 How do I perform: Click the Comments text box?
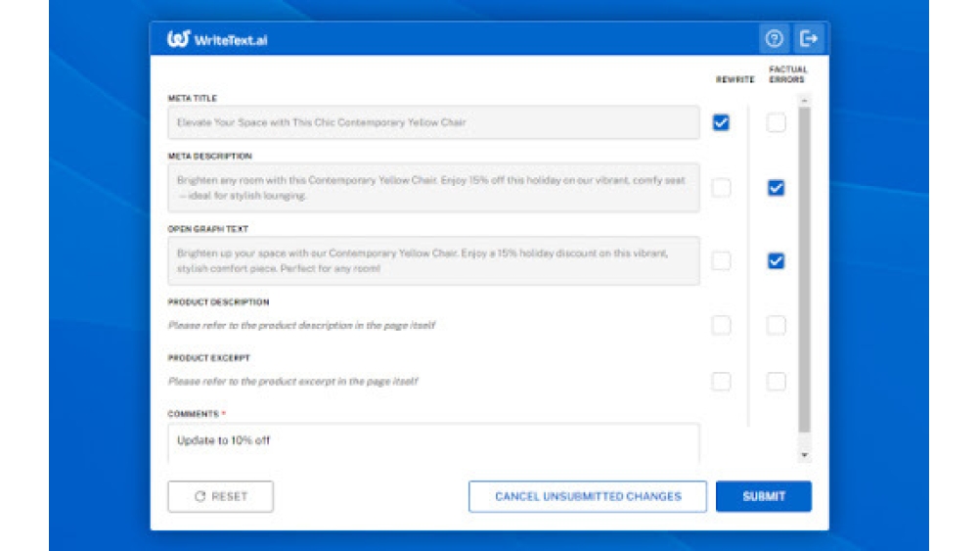(433, 443)
